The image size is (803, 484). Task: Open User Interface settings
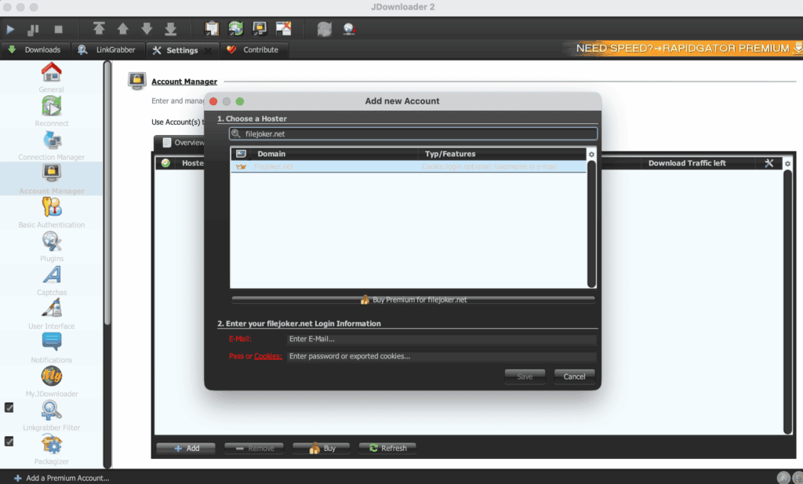tap(51, 315)
